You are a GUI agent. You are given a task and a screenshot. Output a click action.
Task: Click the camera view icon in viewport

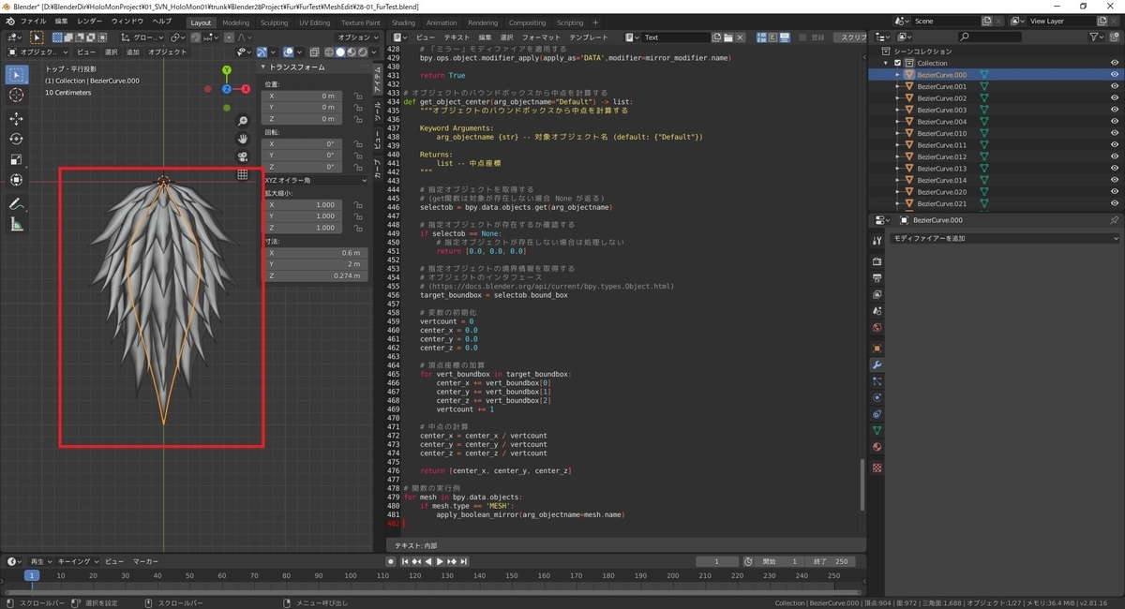point(243,156)
